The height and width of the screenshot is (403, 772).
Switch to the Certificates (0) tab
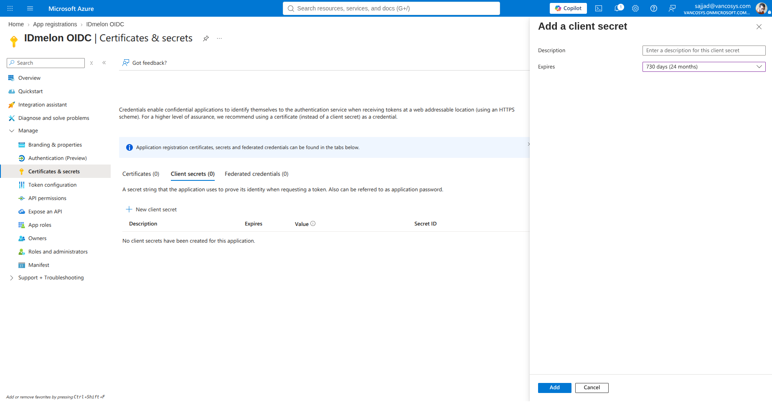click(x=141, y=174)
